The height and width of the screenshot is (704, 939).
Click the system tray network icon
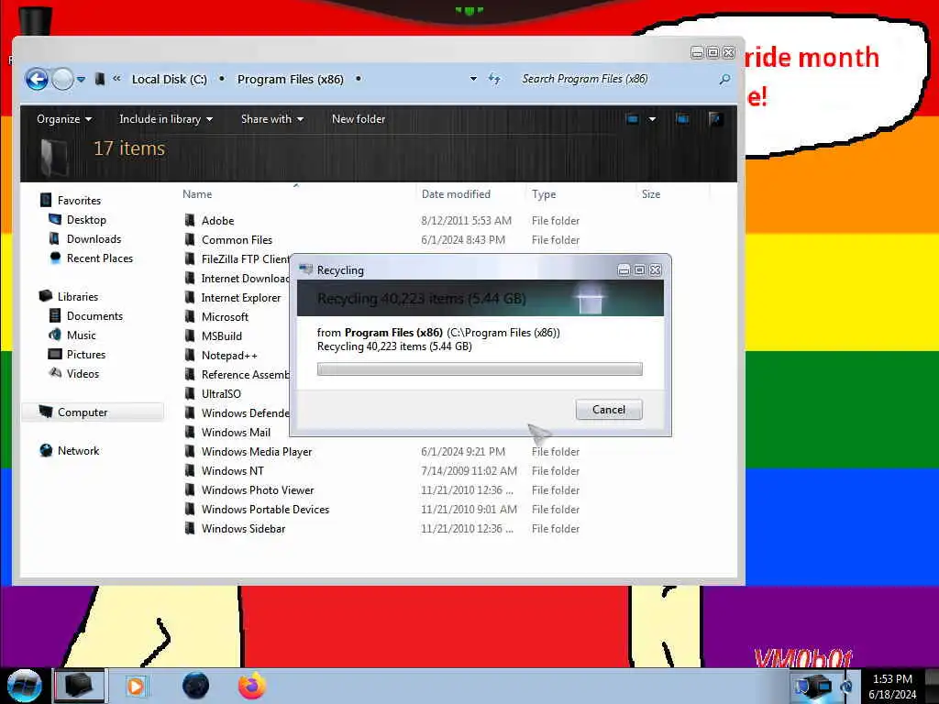[x=812, y=686]
